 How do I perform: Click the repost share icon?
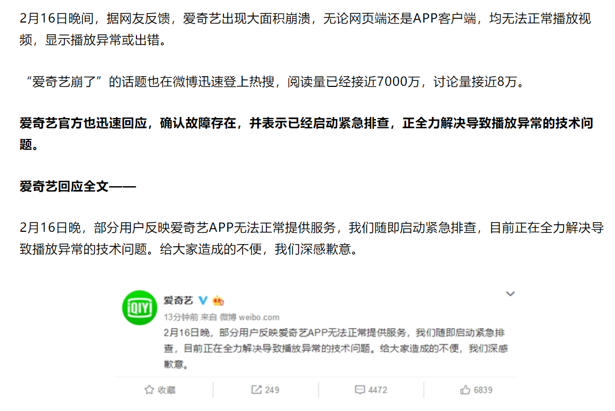point(256,390)
